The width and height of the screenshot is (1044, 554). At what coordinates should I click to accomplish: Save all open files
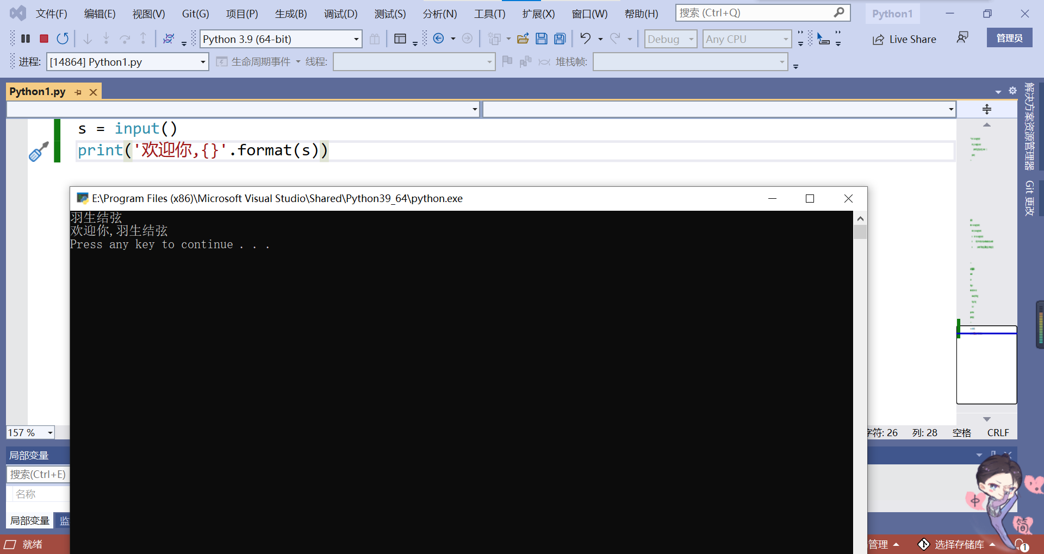click(x=560, y=39)
